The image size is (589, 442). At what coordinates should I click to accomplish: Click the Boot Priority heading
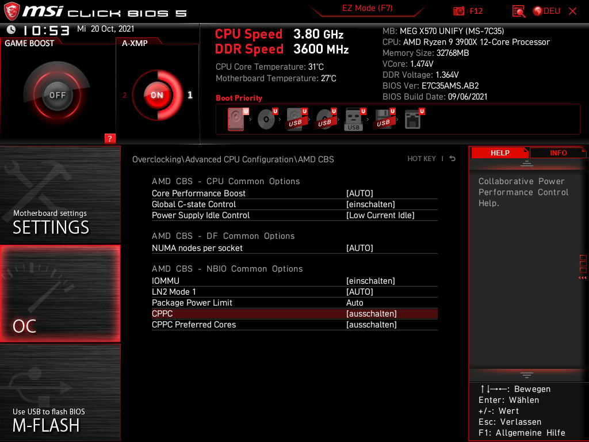(239, 98)
